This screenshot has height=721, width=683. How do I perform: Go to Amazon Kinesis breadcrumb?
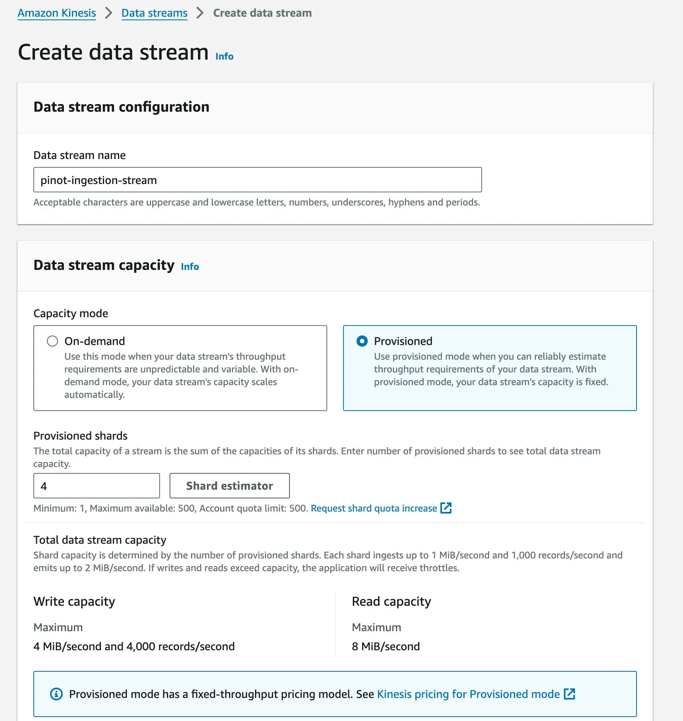coord(57,13)
